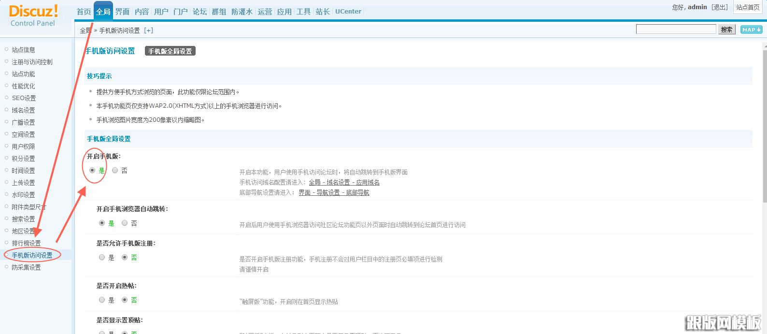Click the Discuz! Control Panel logo

(x=33, y=16)
